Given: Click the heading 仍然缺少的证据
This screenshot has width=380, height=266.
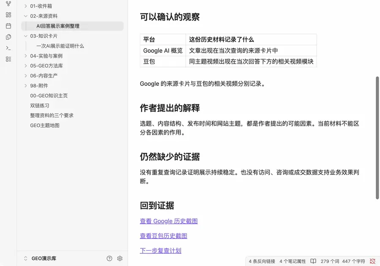Looking at the screenshot, I should point(170,157).
